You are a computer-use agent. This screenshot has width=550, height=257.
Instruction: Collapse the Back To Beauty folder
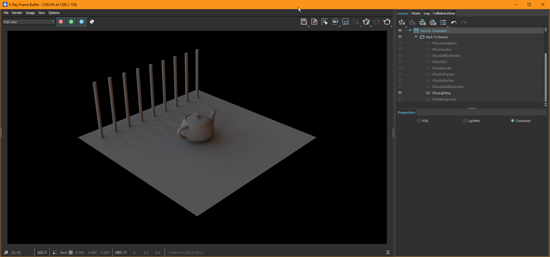click(x=416, y=37)
